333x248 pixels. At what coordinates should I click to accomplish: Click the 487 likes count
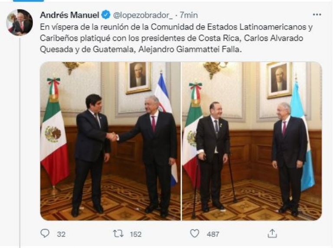point(213,234)
